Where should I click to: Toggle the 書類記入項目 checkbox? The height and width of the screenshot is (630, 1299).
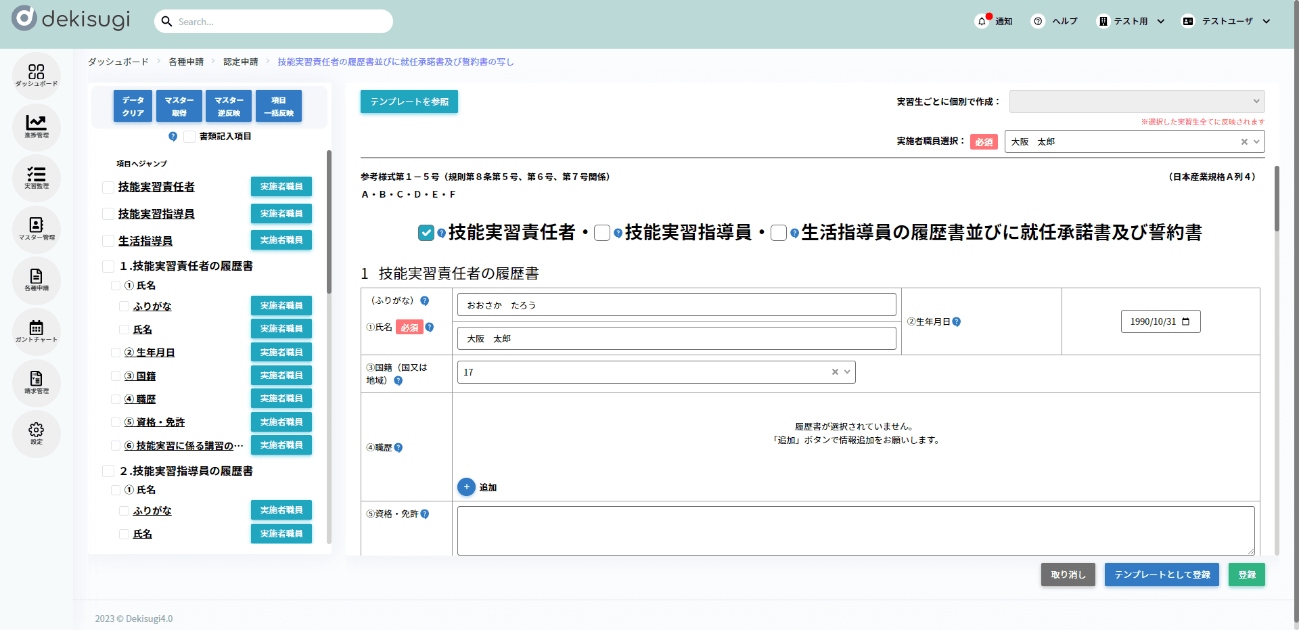189,137
